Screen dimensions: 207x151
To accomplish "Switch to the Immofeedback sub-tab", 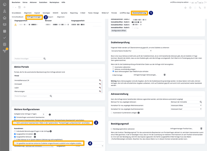I will tap(17, 17).
